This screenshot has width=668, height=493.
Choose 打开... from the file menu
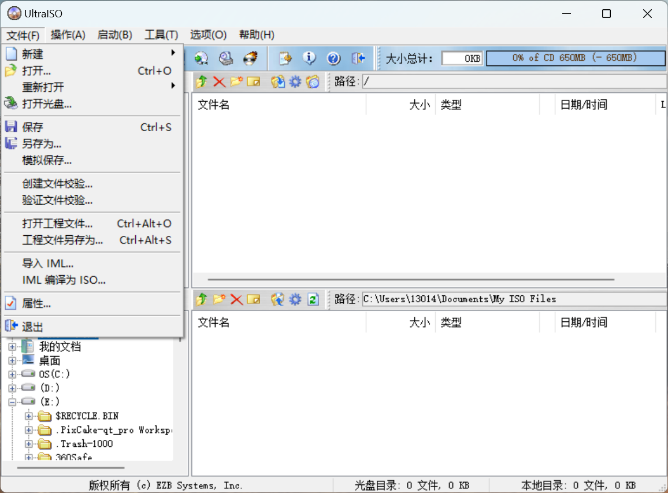coord(92,71)
